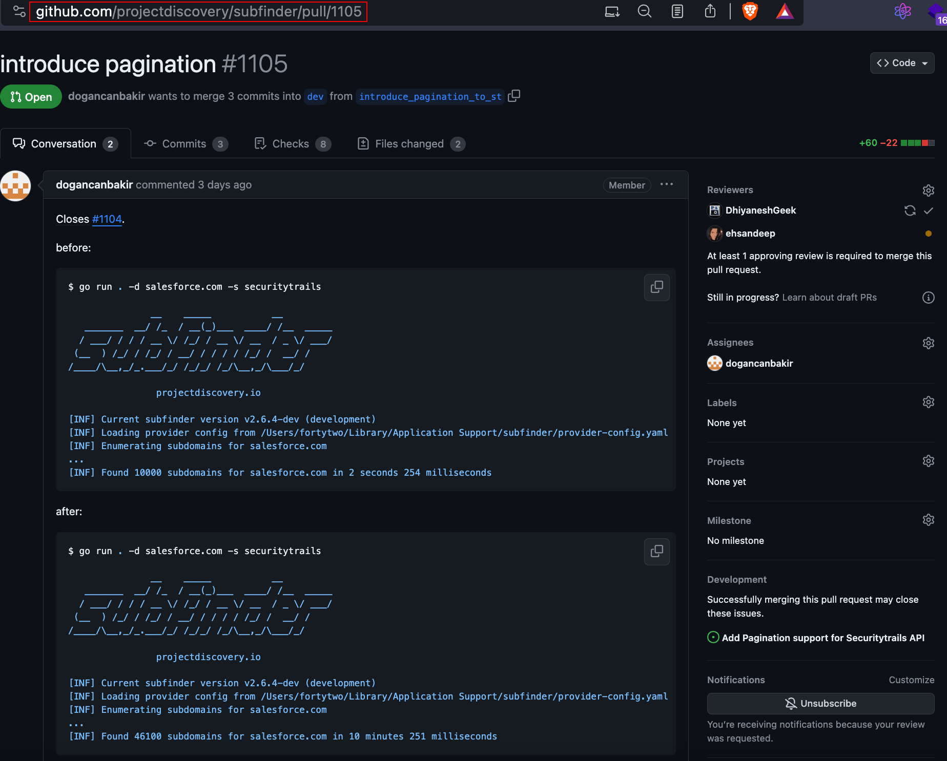Click ehsandeep pending review dot

(x=929, y=234)
